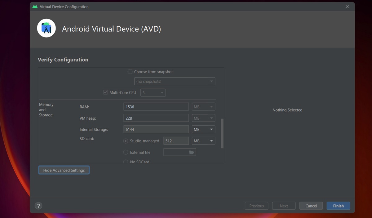Click the configuration panel vertical scrollbar
Viewport: 372px width, 218px height.
coord(222,133)
